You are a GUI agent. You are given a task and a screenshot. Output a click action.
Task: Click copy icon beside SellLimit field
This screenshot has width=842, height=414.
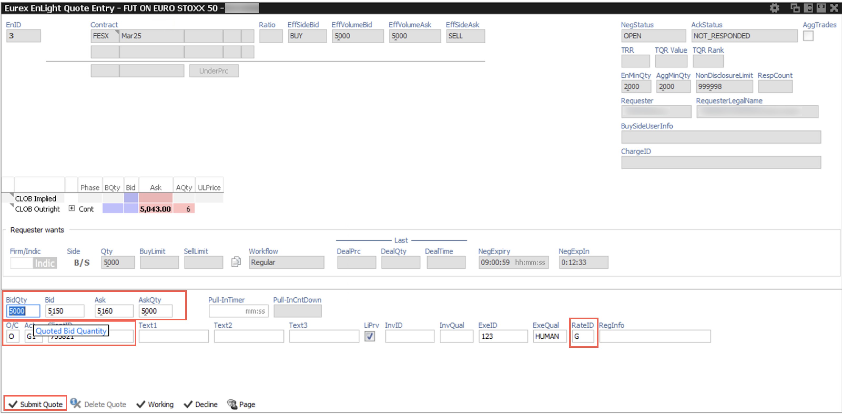coord(236,262)
